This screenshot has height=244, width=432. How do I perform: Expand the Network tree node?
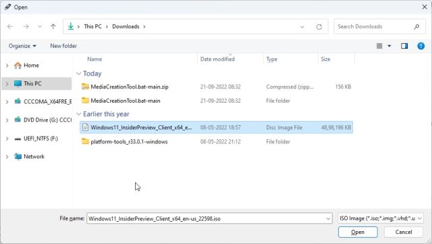[7, 157]
